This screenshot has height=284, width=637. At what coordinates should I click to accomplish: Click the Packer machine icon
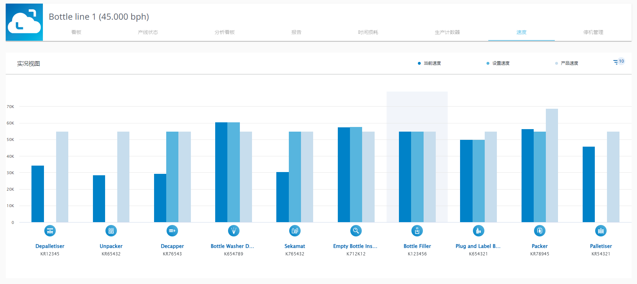pos(540,231)
